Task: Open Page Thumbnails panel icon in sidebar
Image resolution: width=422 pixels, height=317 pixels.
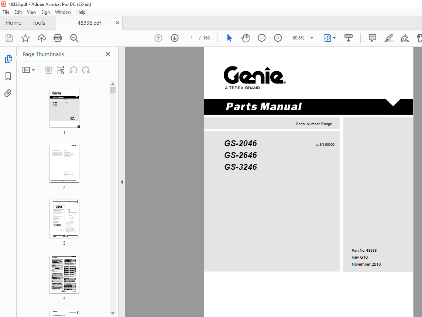Action: click(8, 59)
